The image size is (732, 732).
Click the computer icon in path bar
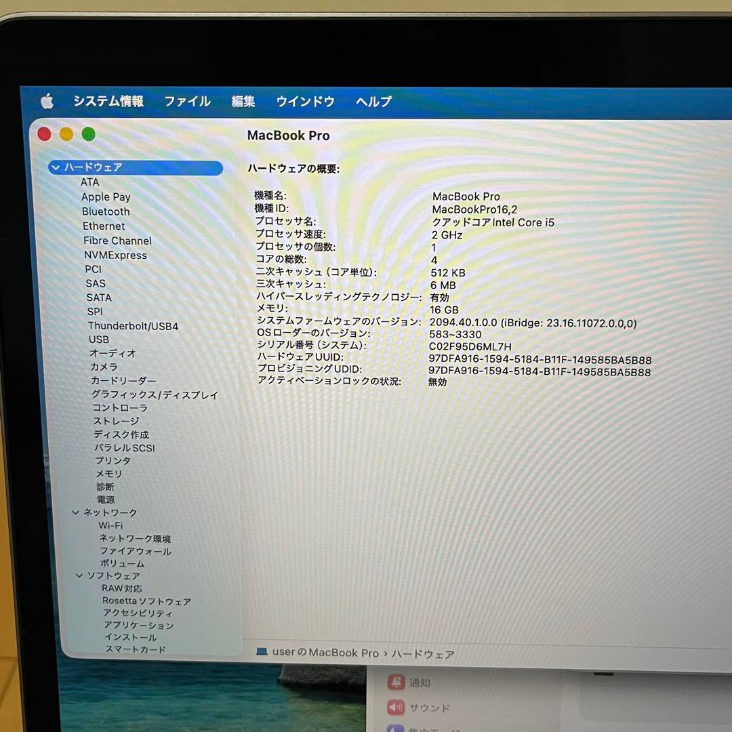pos(262,651)
